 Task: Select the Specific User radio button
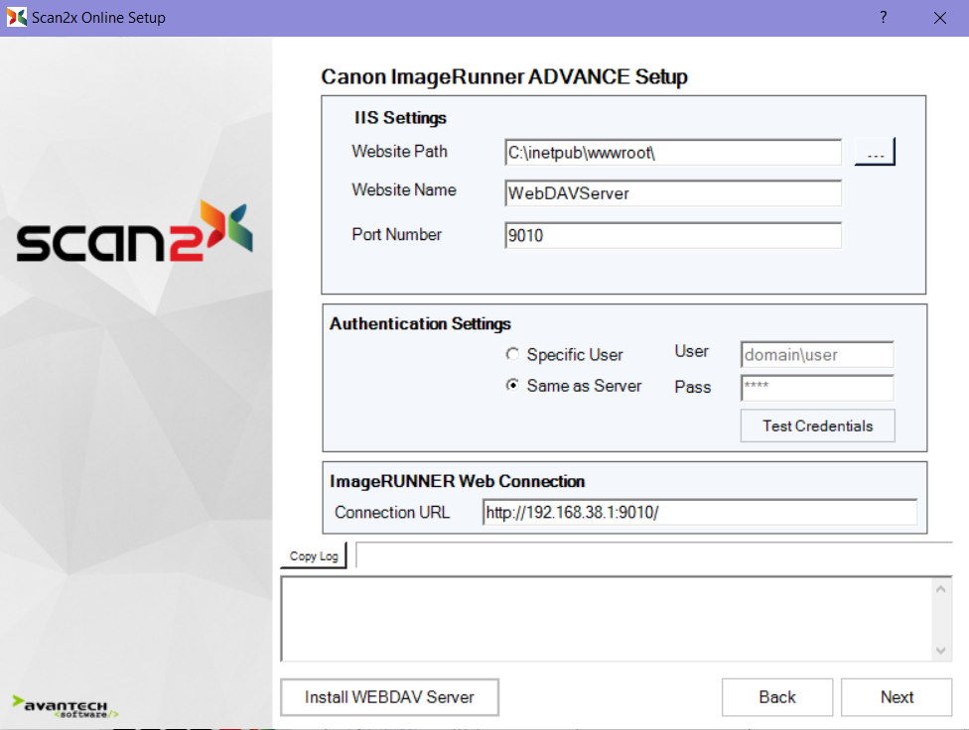pyautogui.click(x=512, y=354)
